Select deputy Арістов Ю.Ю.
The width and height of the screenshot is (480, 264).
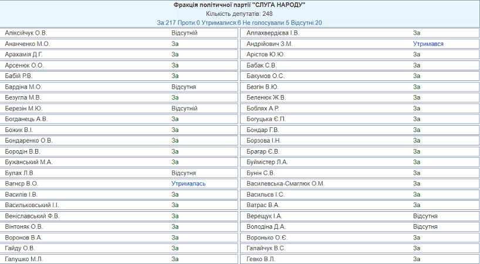pyautogui.click(x=265, y=55)
